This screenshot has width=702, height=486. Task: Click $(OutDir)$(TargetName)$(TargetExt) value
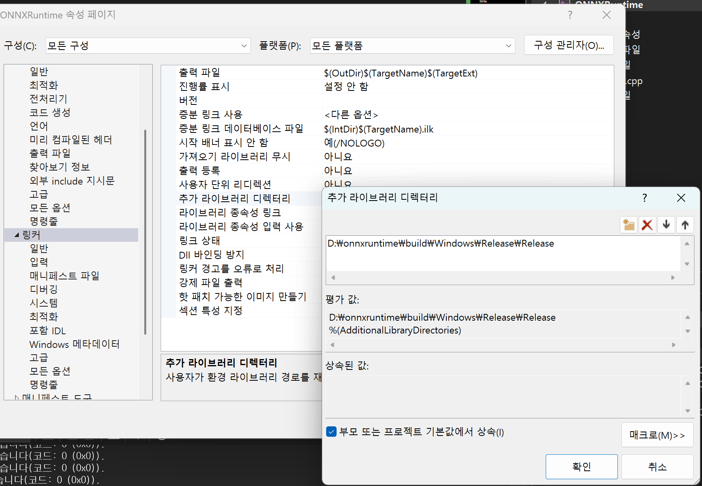click(x=401, y=73)
